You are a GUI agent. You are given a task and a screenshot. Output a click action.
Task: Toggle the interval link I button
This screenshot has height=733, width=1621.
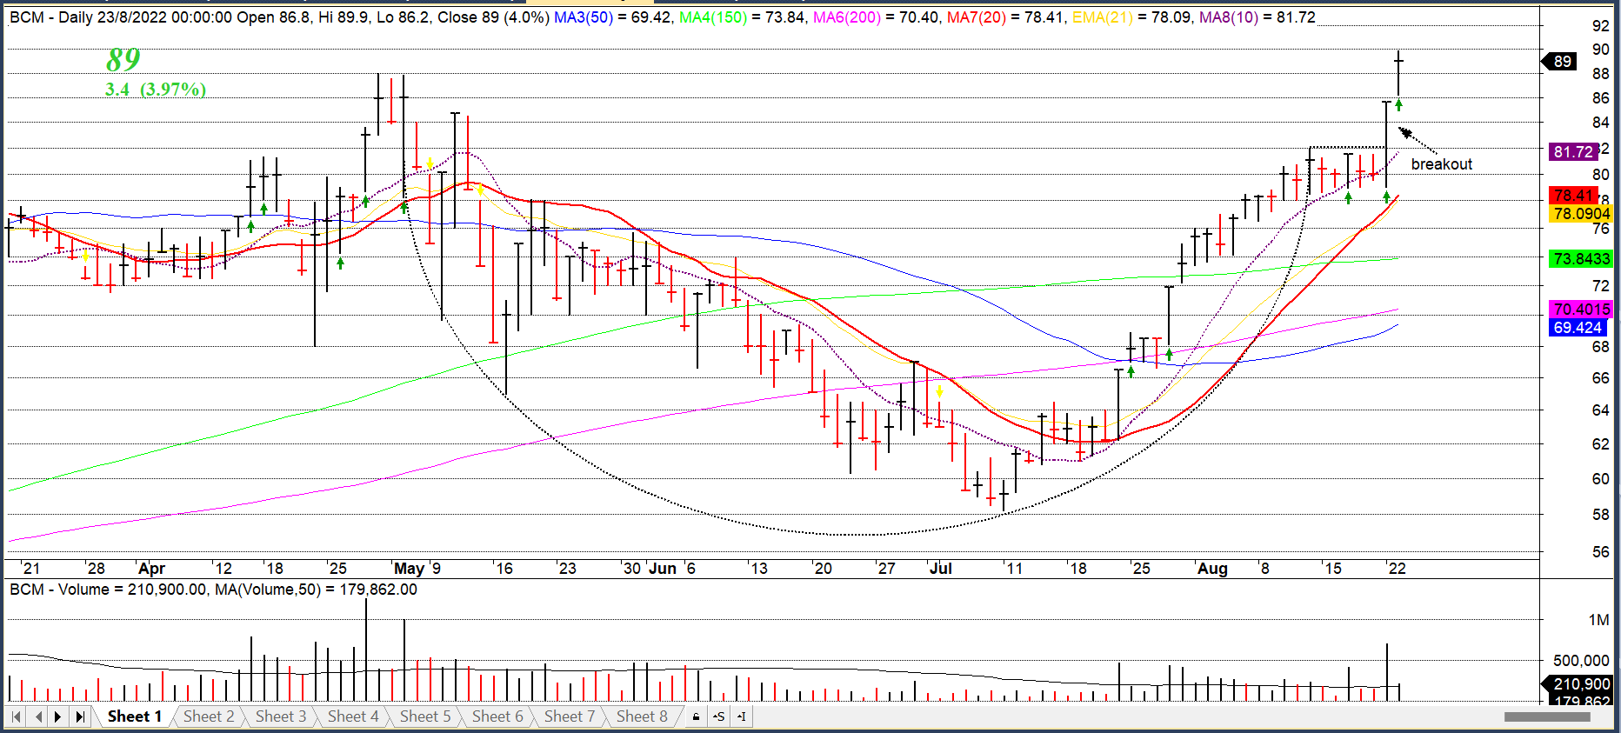click(741, 716)
